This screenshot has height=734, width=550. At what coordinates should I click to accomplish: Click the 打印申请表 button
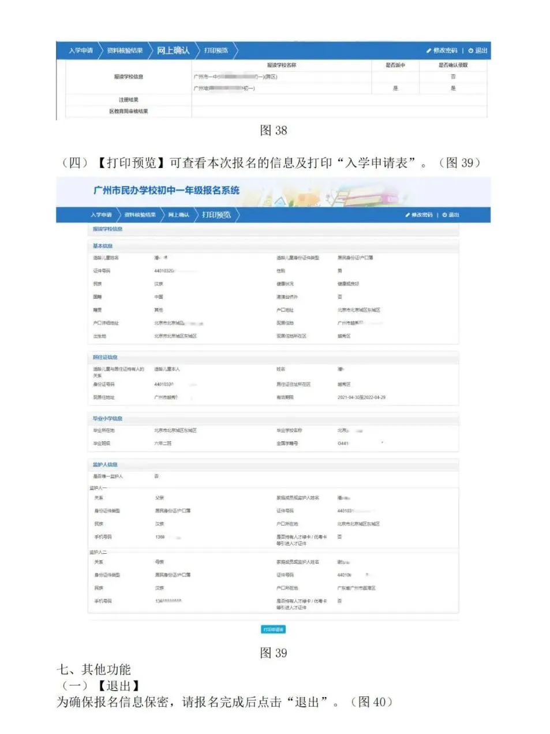point(273,629)
